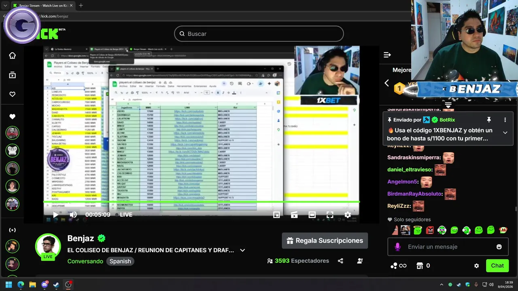Viewport: 518px width, 291px height.
Task: Open Following outline heart in sidebar
Action: (12, 94)
